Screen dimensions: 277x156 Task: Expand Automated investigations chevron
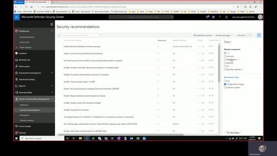(52, 73)
